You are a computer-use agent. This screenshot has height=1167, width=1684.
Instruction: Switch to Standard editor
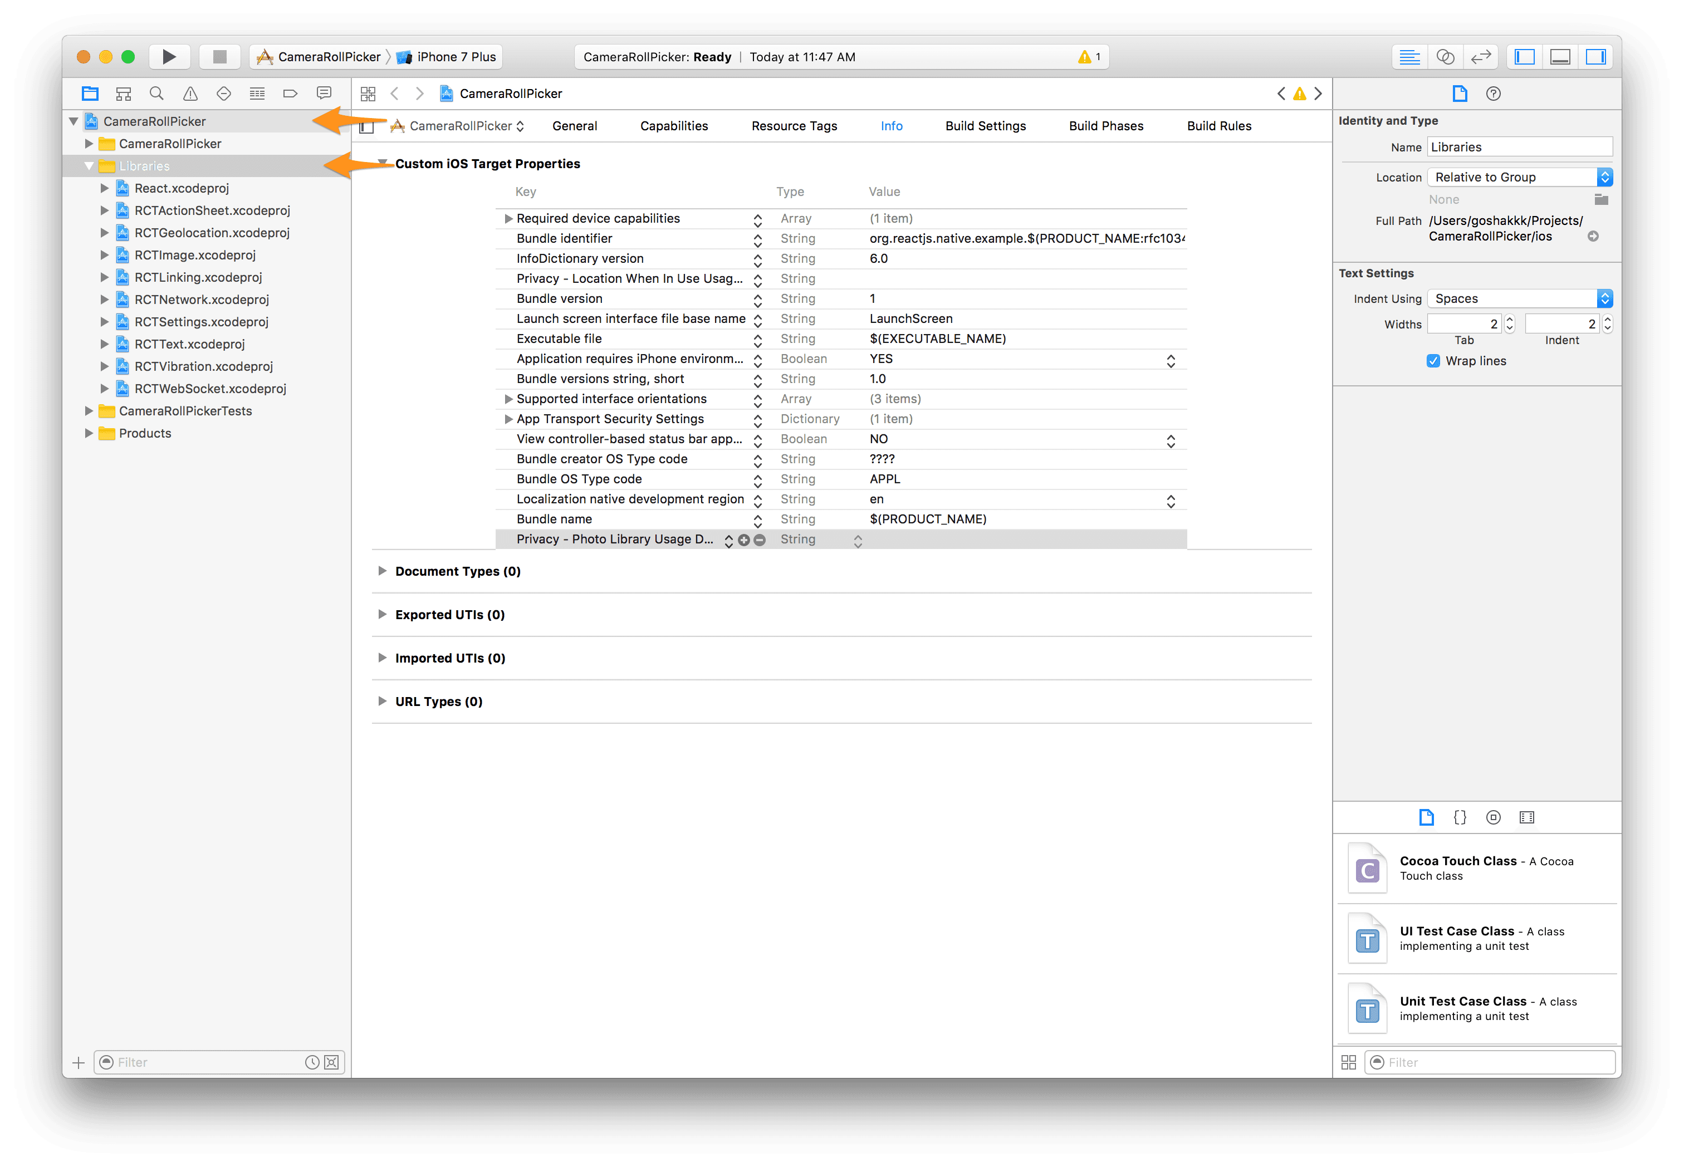[x=1410, y=56]
